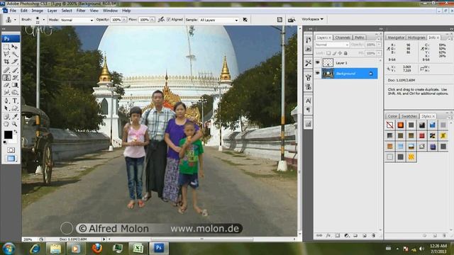Open the Flow slider arrow
The image size is (454, 255).
[153, 20]
